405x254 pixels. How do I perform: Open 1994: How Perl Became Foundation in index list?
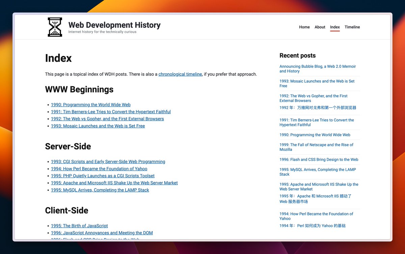click(x=99, y=169)
